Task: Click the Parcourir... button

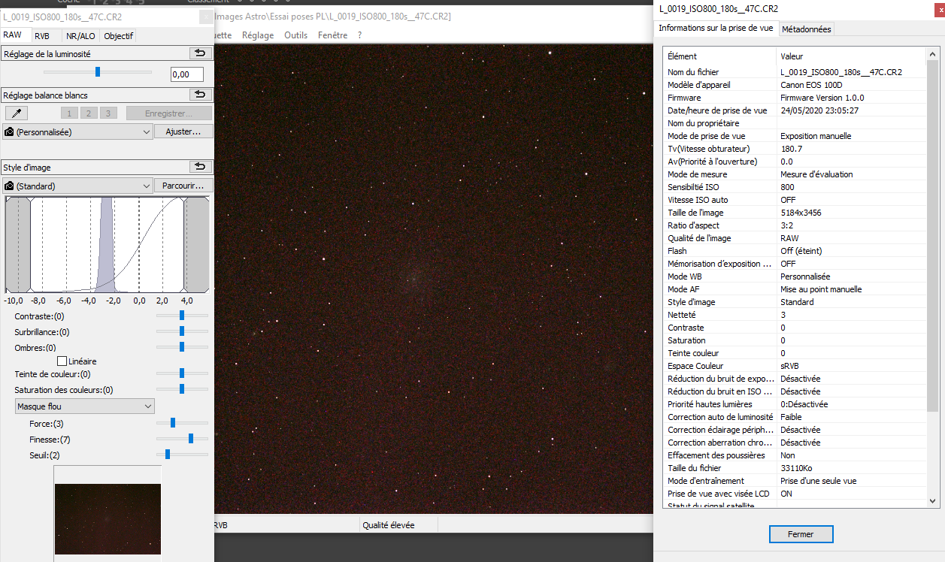Action: click(183, 186)
